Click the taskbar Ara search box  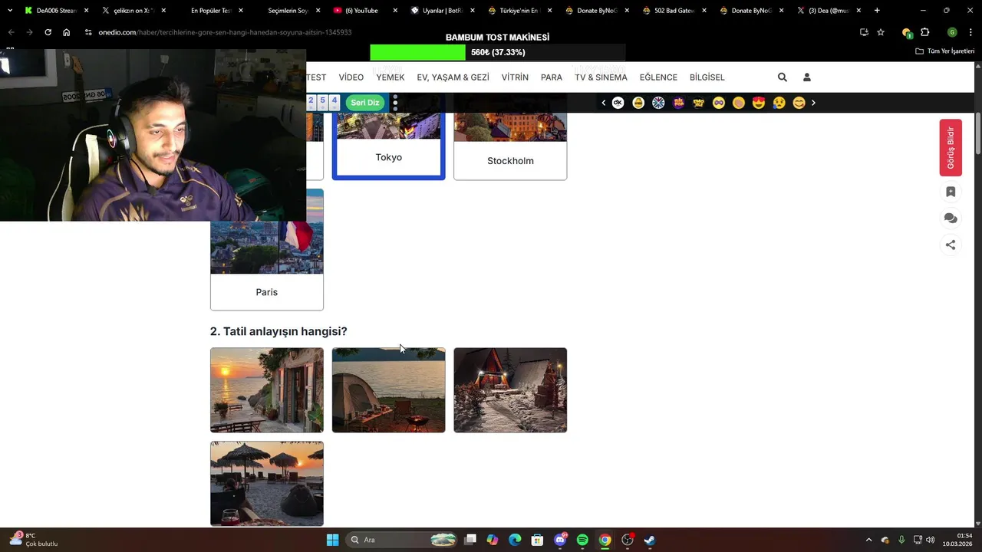click(x=403, y=540)
